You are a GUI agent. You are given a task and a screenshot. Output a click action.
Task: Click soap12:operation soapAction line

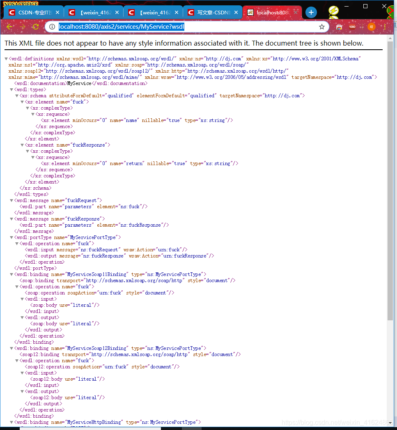coord(102,367)
